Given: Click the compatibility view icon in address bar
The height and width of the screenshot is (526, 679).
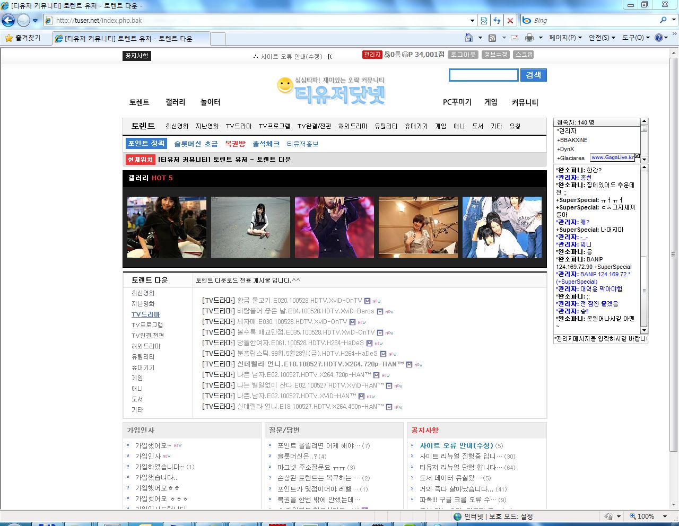Looking at the screenshot, I should [x=484, y=20].
